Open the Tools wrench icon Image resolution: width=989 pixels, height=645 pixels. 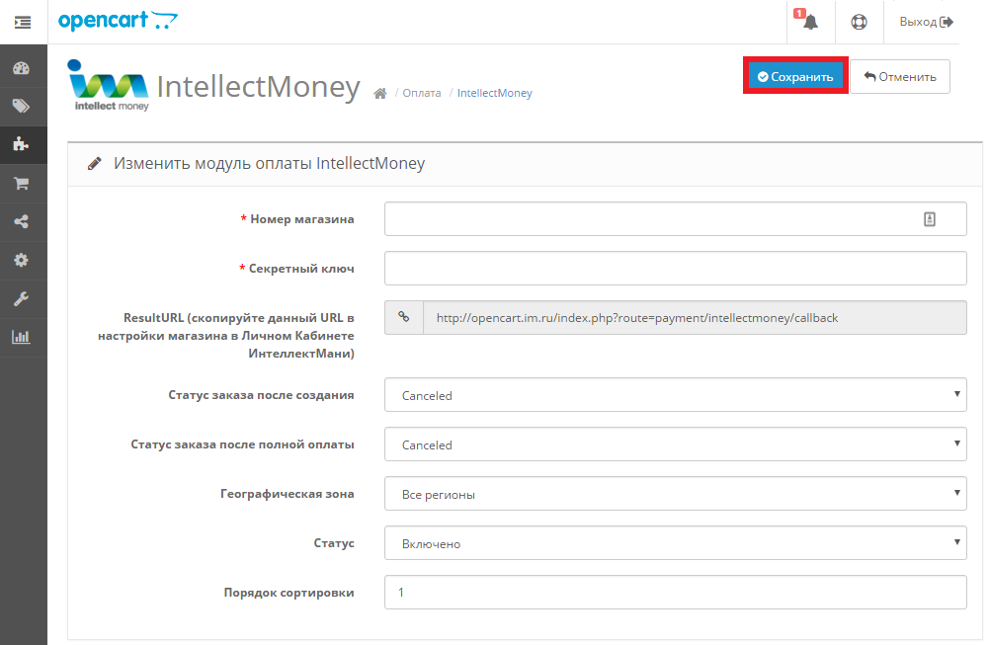pos(22,298)
